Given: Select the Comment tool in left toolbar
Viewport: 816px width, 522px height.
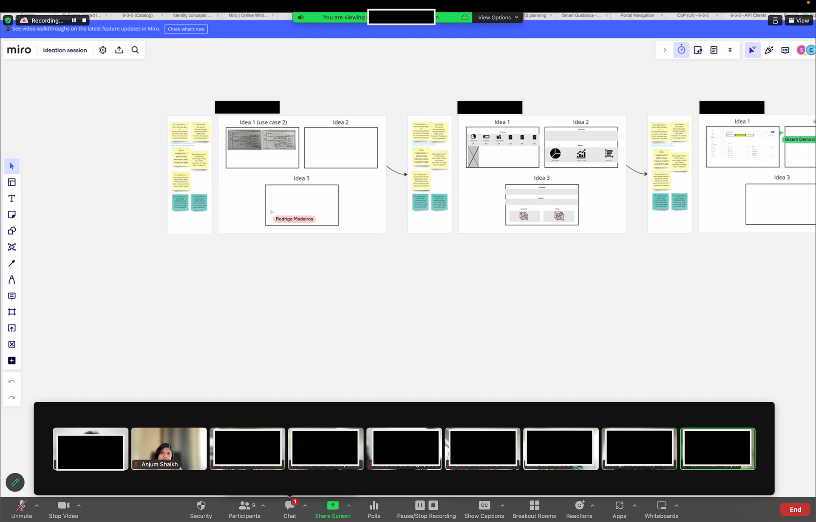Looking at the screenshot, I should [x=12, y=296].
